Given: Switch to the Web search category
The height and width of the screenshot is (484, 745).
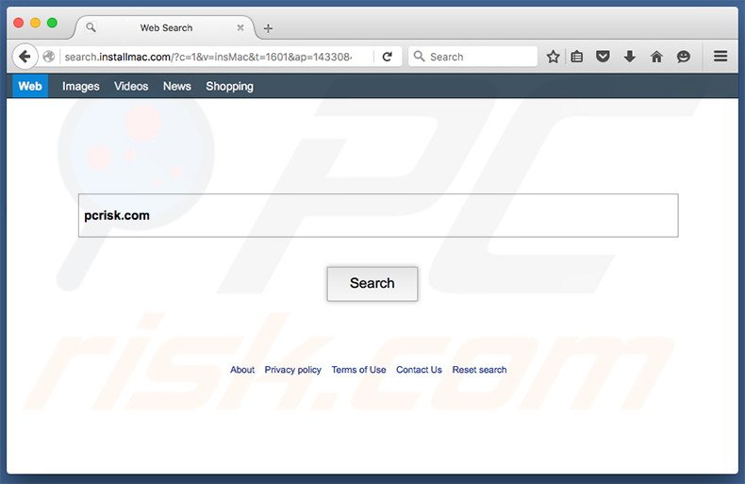Looking at the screenshot, I should tap(30, 86).
